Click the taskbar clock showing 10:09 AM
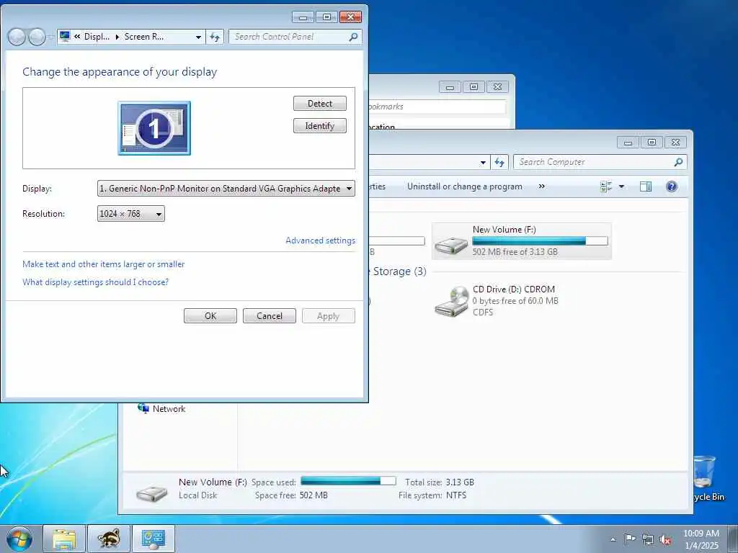The image size is (738, 553). coord(701,539)
